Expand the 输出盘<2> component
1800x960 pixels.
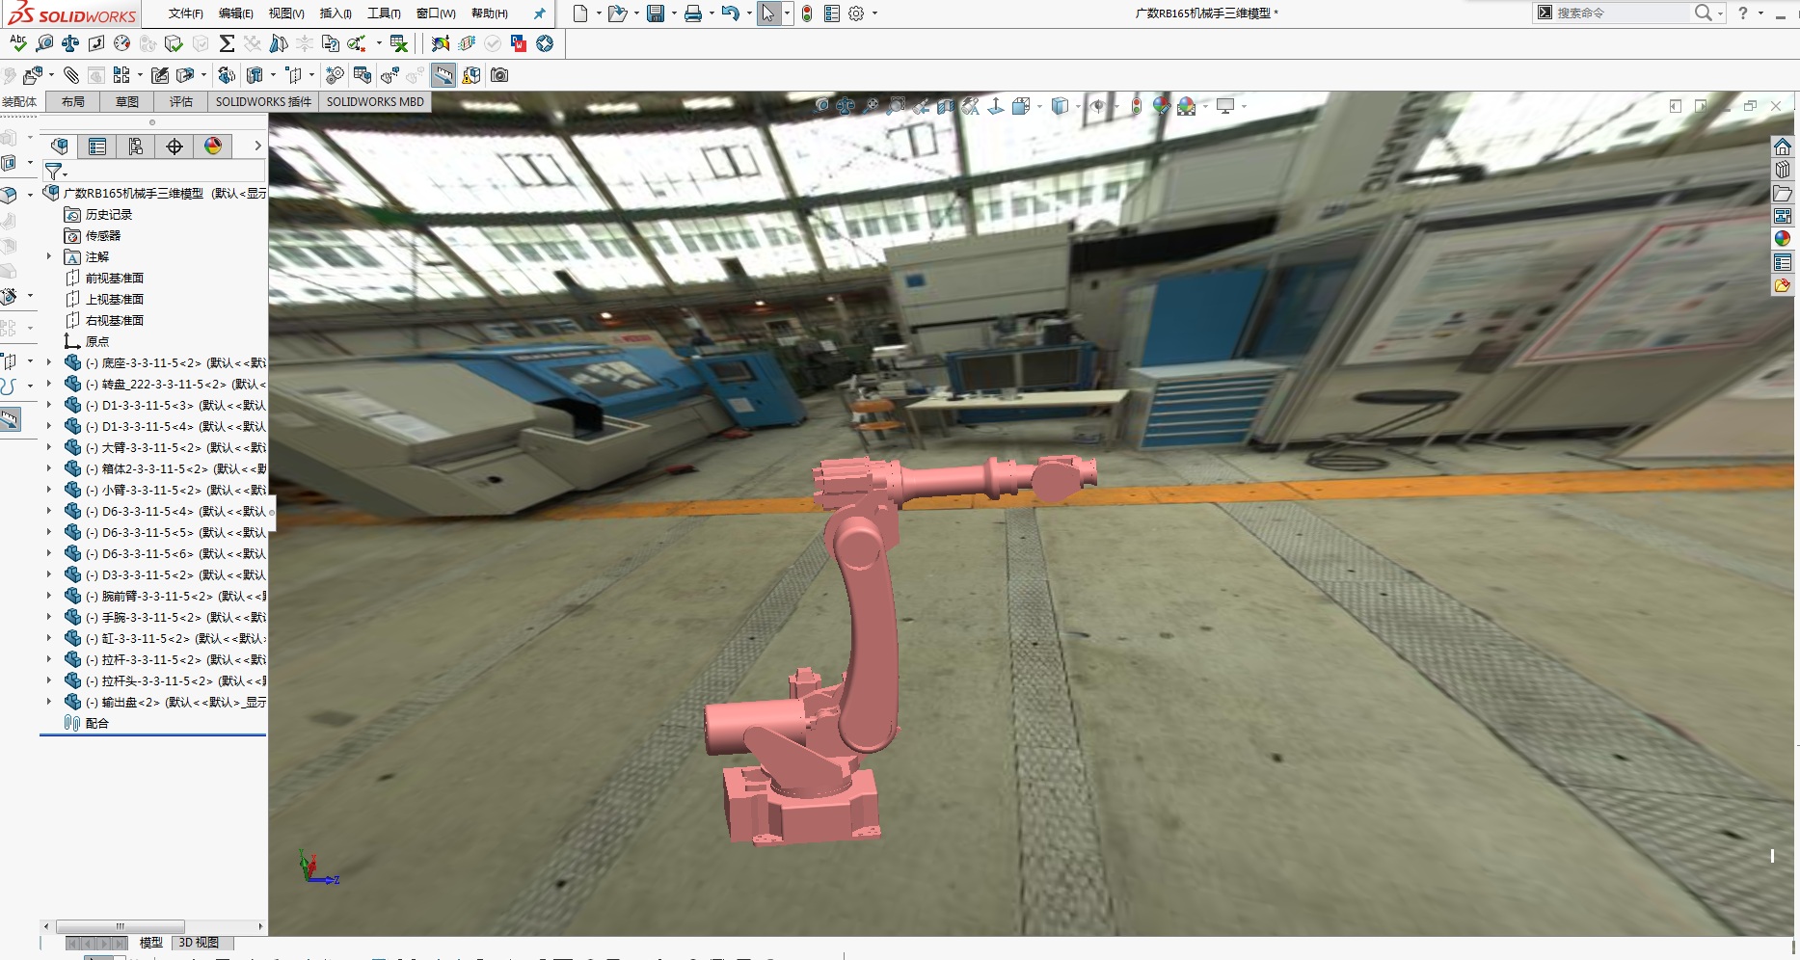pos(49,702)
